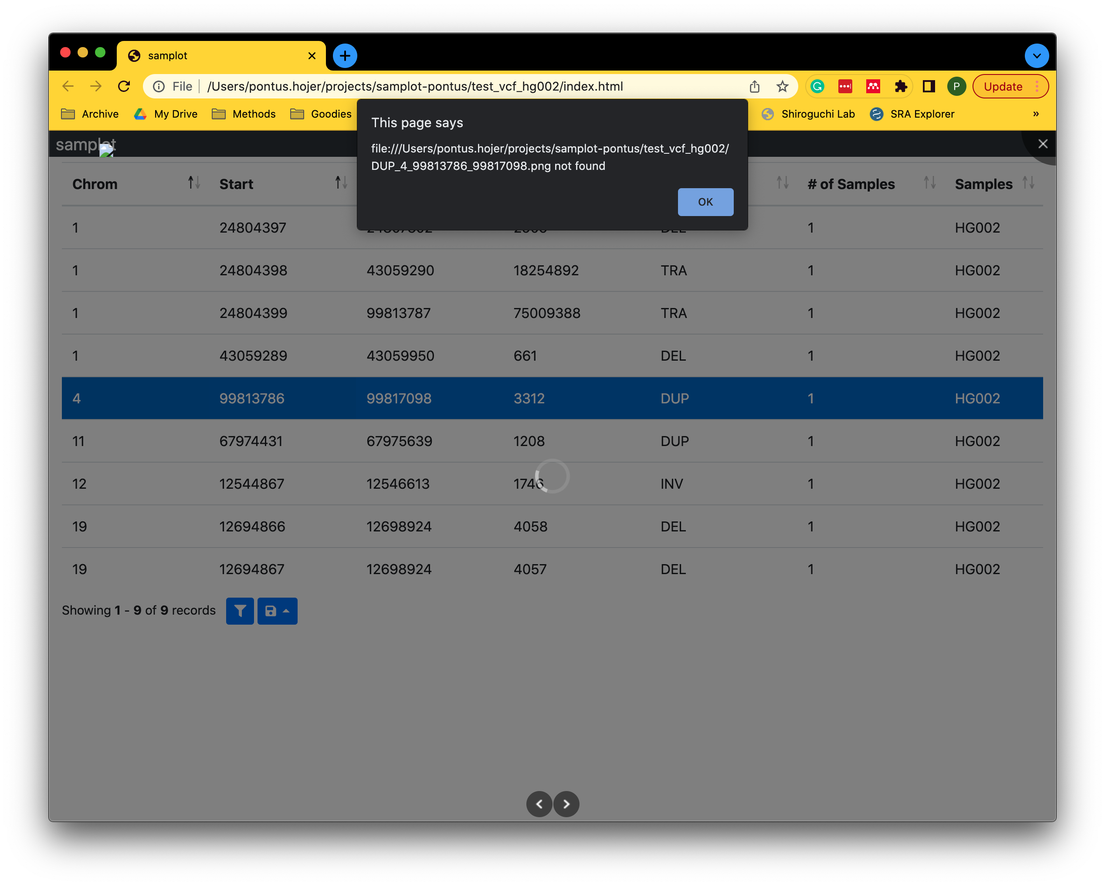Click the Update browser button
Screen dimensions: 1105x886
click(1003, 86)
